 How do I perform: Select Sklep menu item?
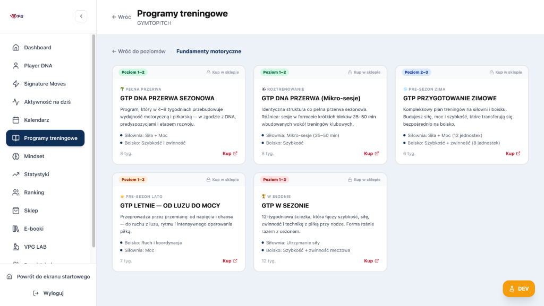pyautogui.click(x=45, y=211)
